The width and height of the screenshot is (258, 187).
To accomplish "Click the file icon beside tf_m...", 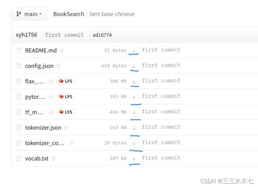I will tap(19, 112).
